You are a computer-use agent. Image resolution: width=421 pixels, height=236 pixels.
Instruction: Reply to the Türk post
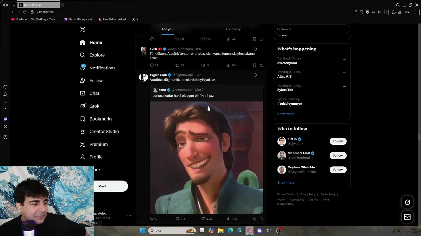tap(154, 65)
